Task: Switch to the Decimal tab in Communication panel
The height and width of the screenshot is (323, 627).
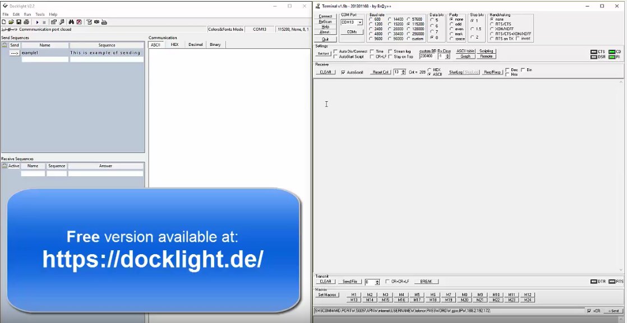Action: (195, 44)
